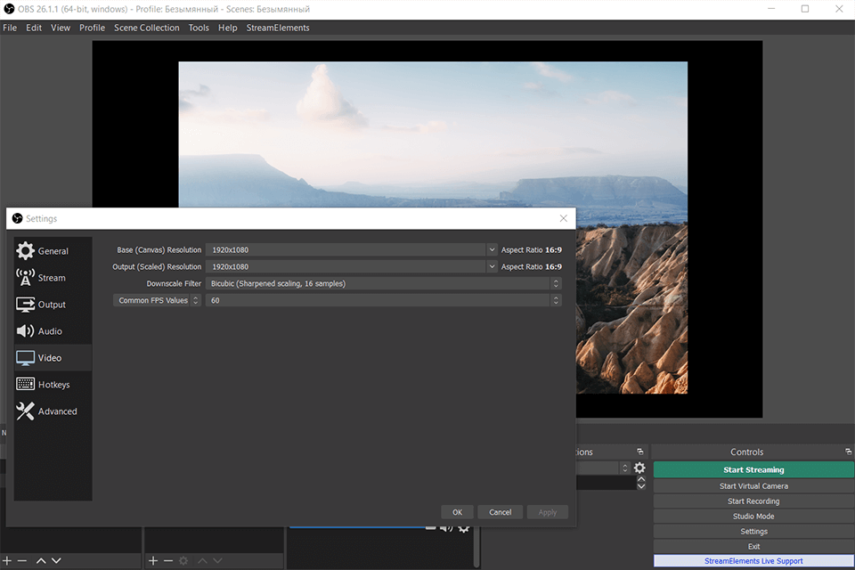The height and width of the screenshot is (570, 855).
Task: Click the scene transitions gear icon
Action: point(639,468)
